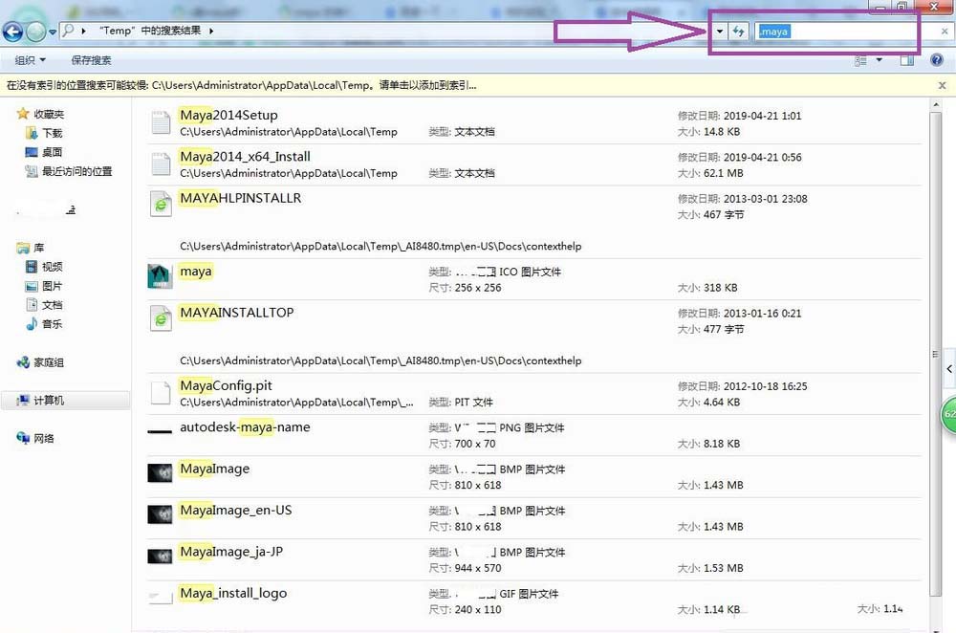Click the refresh button beside address bar
The height and width of the screenshot is (633, 956).
click(x=738, y=32)
